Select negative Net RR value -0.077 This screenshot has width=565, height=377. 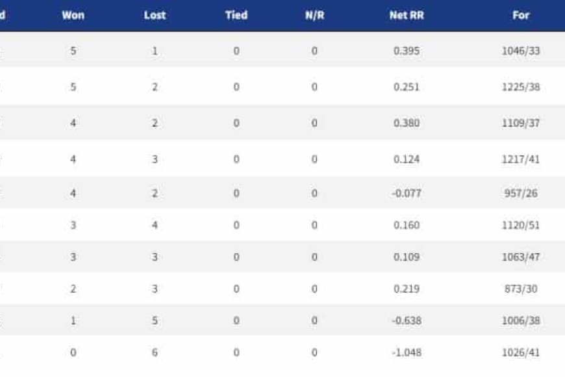coord(407,193)
